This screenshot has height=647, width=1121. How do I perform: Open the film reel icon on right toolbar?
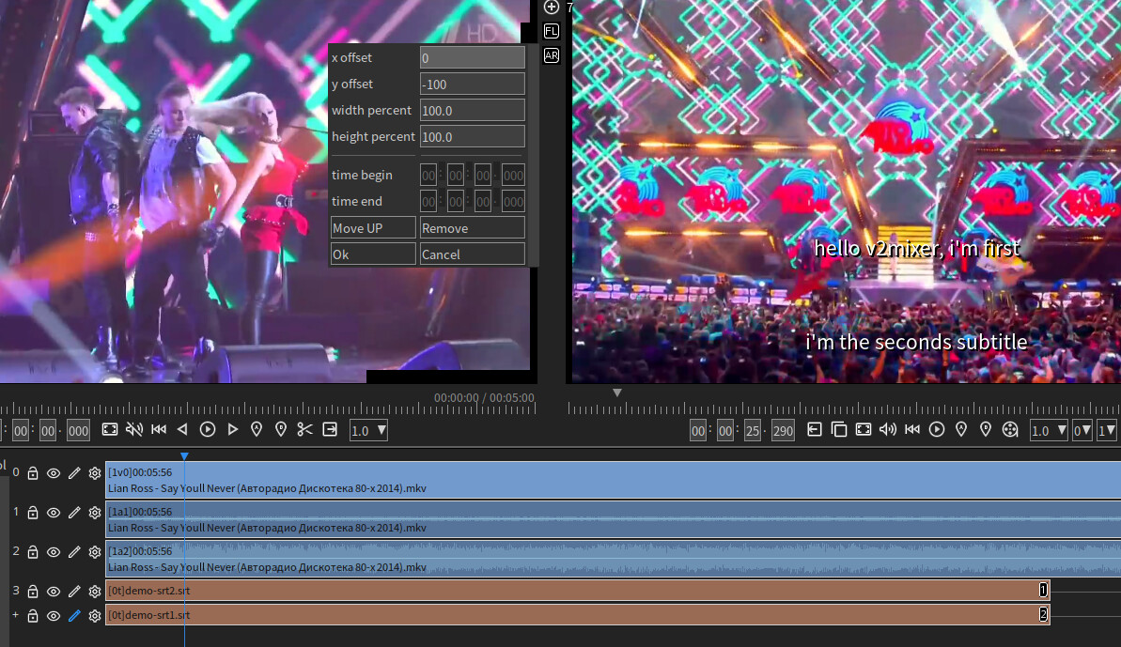click(x=1010, y=429)
